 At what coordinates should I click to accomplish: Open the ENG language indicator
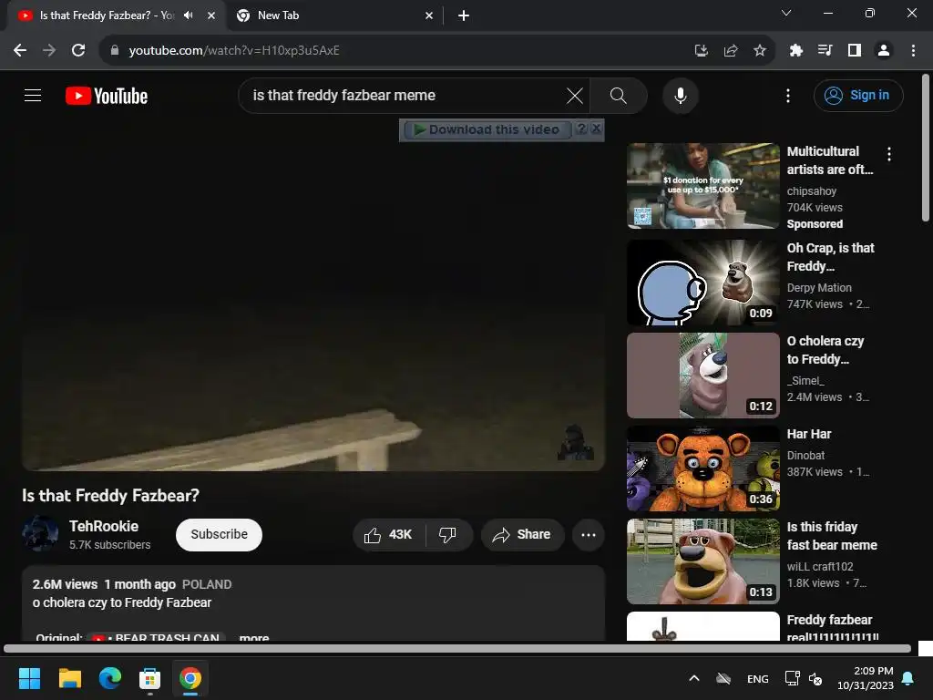click(757, 678)
